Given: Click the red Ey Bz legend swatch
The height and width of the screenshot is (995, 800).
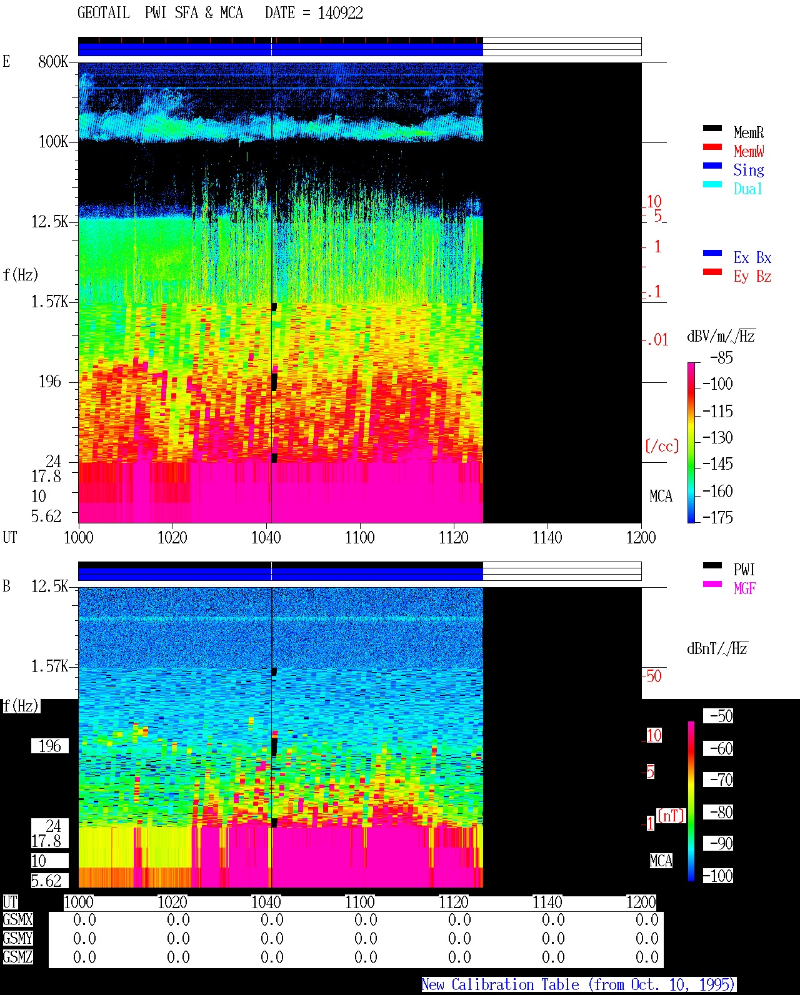Looking at the screenshot, I should (712, 272).
